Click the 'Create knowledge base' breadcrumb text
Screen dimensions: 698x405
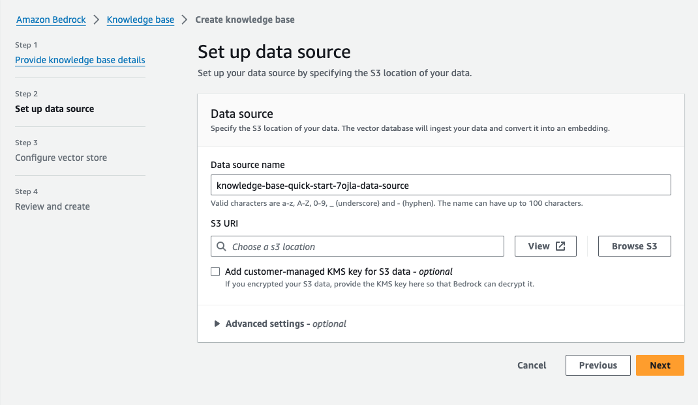245,20
